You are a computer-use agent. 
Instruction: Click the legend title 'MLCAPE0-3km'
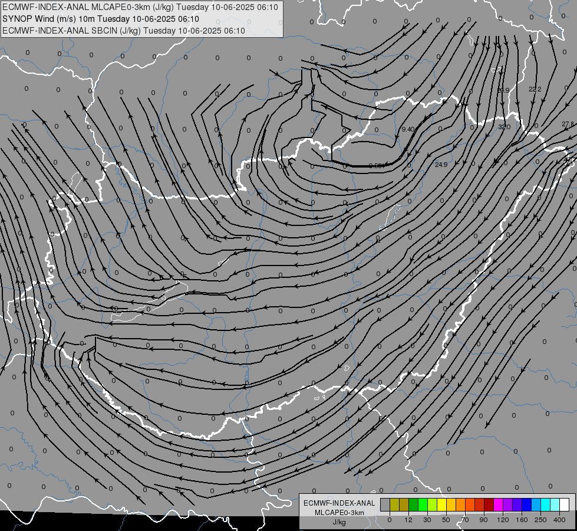coord(339,513)
